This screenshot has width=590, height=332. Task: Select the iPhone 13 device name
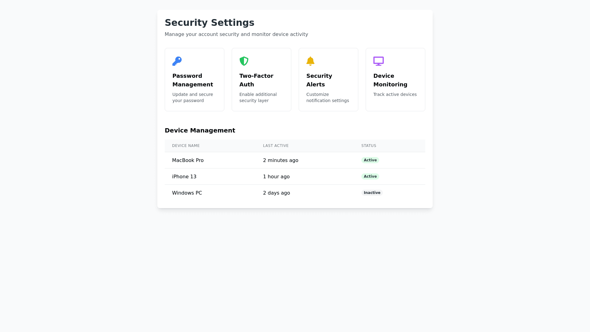(x=184, y=177)
